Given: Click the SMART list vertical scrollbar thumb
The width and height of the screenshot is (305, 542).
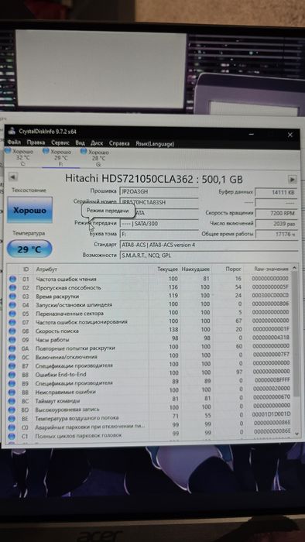Looking at the screenshot, I should 296,334.
